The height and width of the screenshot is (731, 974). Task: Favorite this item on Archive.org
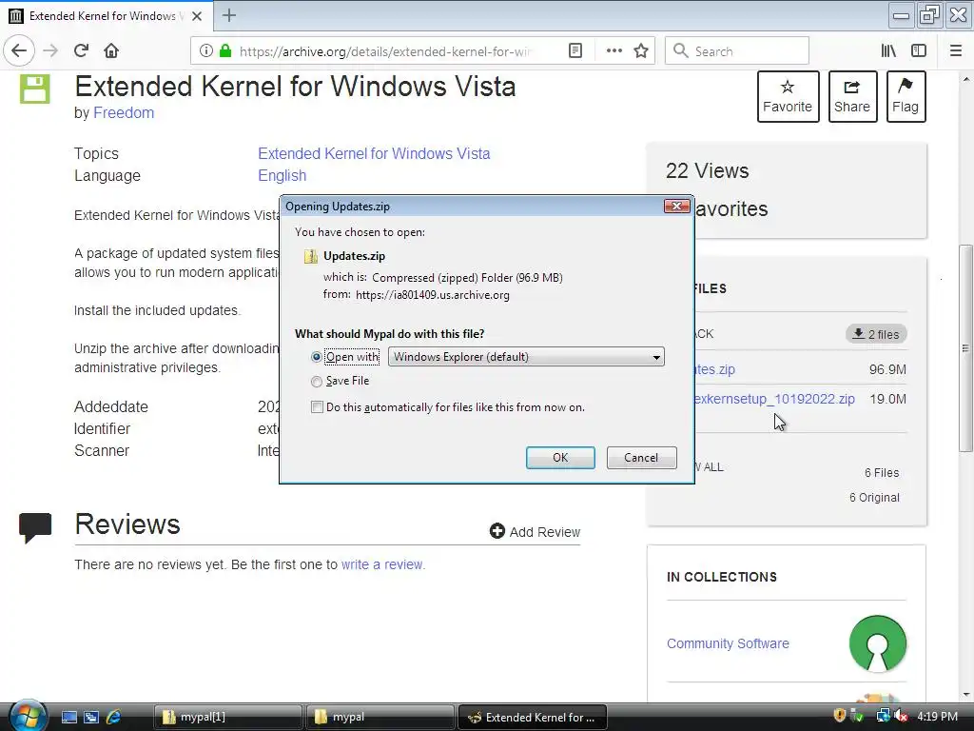(788, 96)
